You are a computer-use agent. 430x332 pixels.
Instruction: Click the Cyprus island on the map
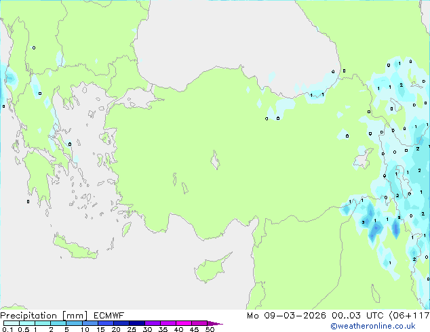click(x=210, y=270)
